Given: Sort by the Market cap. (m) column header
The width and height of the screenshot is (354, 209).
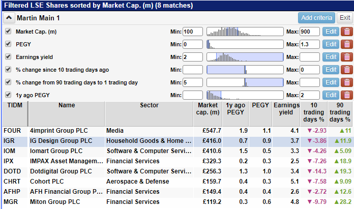Looking at the screenshot, I should coord(208,114).
